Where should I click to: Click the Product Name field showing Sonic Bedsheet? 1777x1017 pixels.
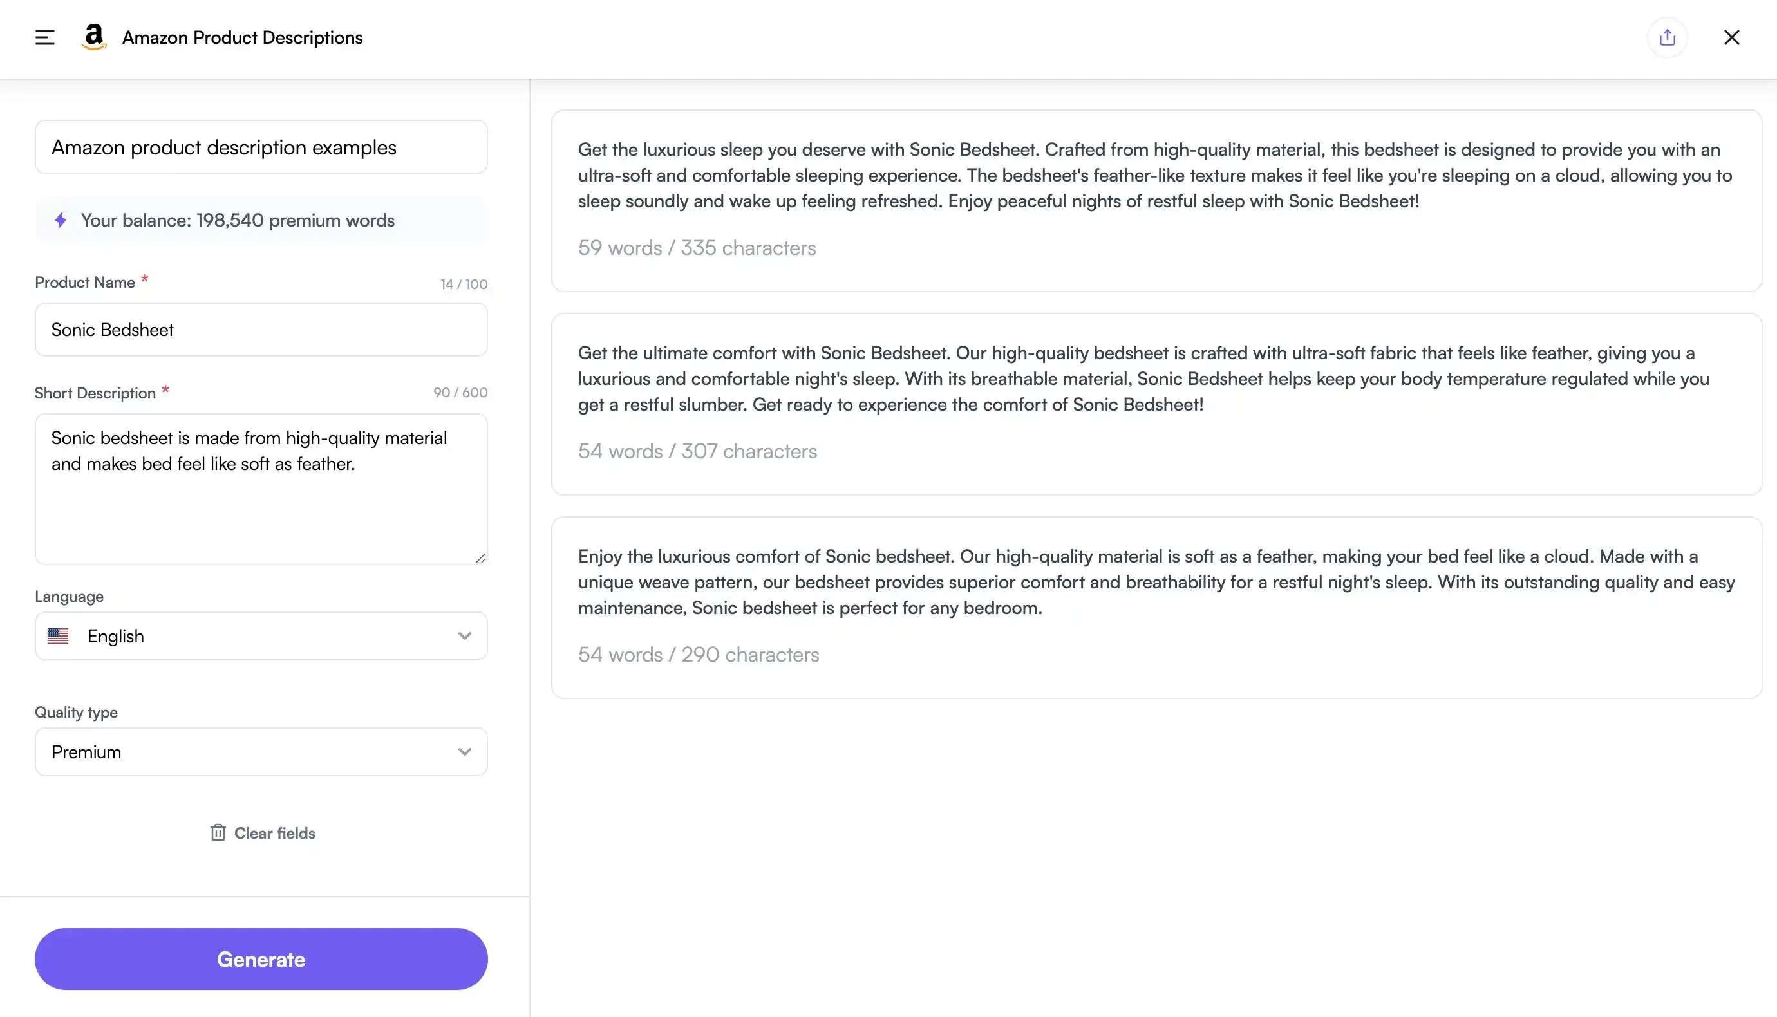tap(261, 329)
